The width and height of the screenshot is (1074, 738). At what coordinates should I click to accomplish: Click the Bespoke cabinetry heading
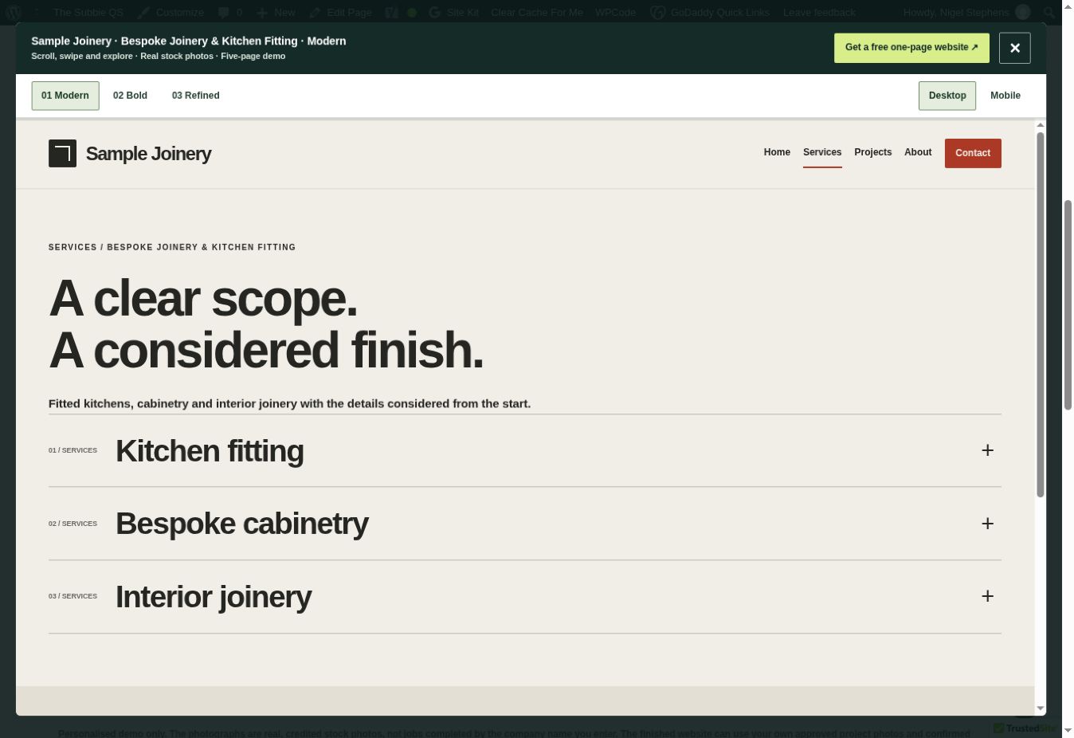pos(242,524)
